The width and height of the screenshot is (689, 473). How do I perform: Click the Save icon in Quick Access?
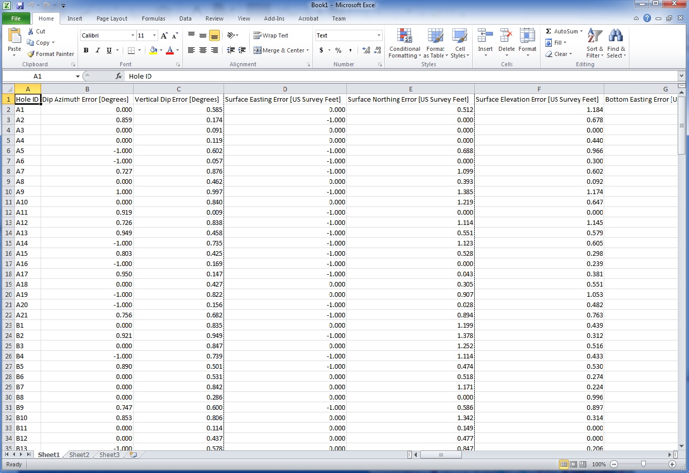click(21, 5)
